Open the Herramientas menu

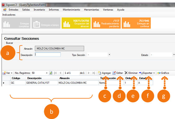click(x=92, y=10)
